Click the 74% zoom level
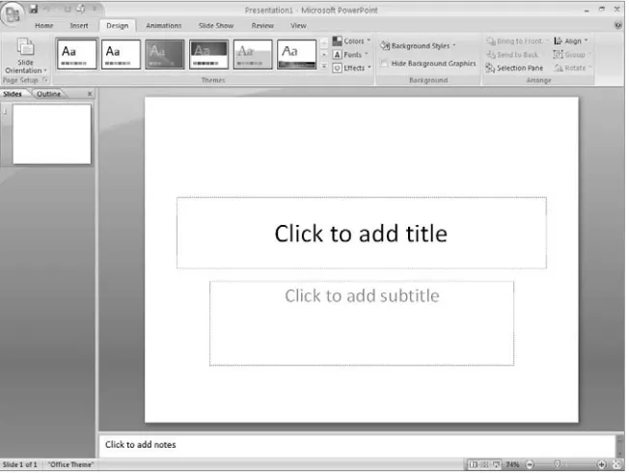The width and height of the screenshot is (629, 473). (x=512, y=464)
